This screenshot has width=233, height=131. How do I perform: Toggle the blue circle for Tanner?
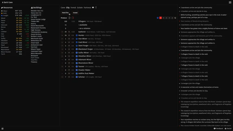[x=77, y=67]
